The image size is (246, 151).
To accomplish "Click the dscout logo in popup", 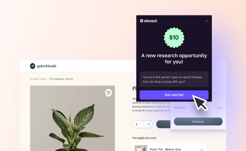I will coord(149,21).
